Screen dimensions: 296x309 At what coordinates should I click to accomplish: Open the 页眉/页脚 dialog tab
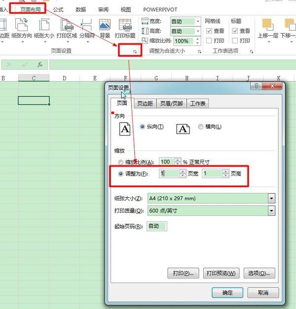171,103
